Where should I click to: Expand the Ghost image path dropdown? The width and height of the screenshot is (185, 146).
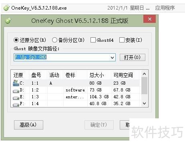(x=112, y=57)
